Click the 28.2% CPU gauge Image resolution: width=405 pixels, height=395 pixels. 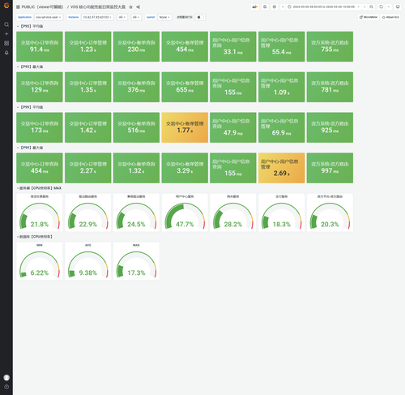click(233, 213)
